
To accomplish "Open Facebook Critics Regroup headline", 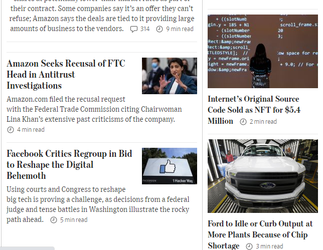I will (69, 164).
